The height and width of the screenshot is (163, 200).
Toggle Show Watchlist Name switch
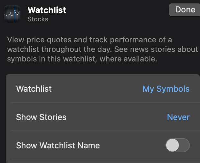[178, 145]
